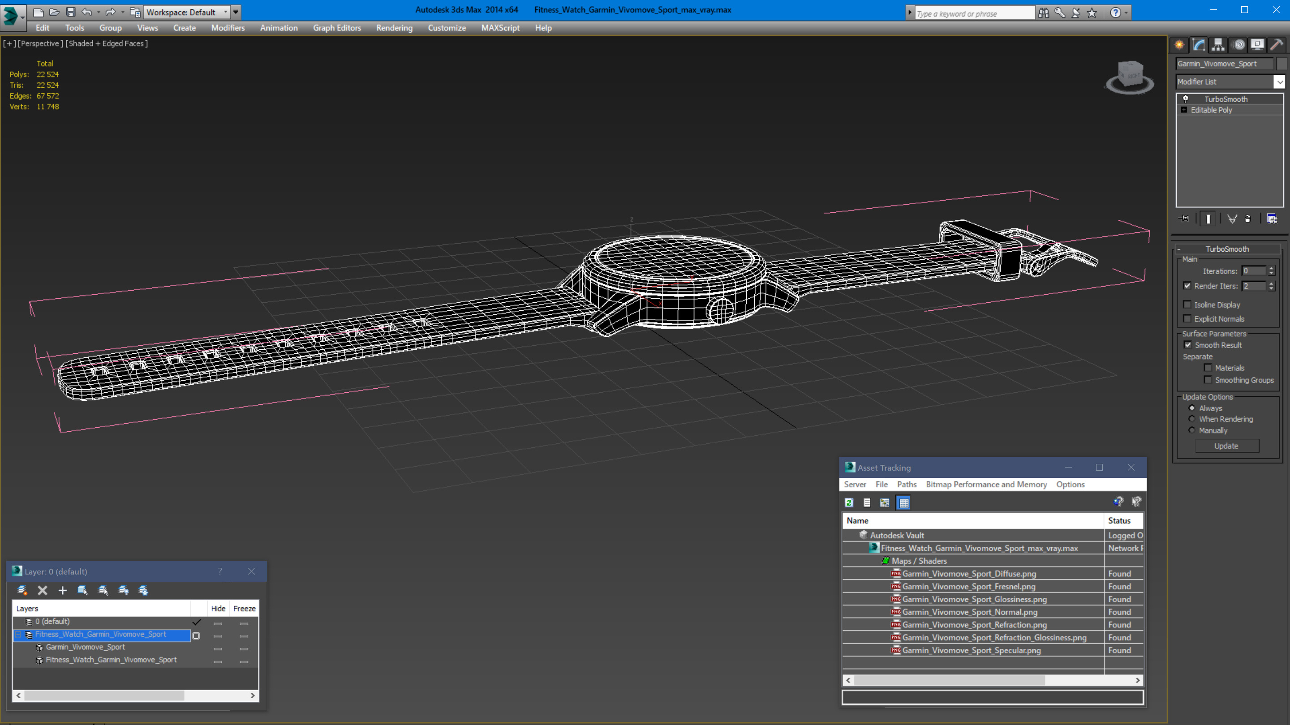Toggle the Render Iters checkbox
The image size is (1290, 725).
[1187, 286]
